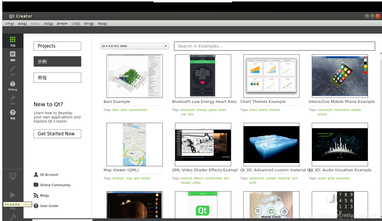Click the Blogs RSS feed icon

(x=36, y=195)
